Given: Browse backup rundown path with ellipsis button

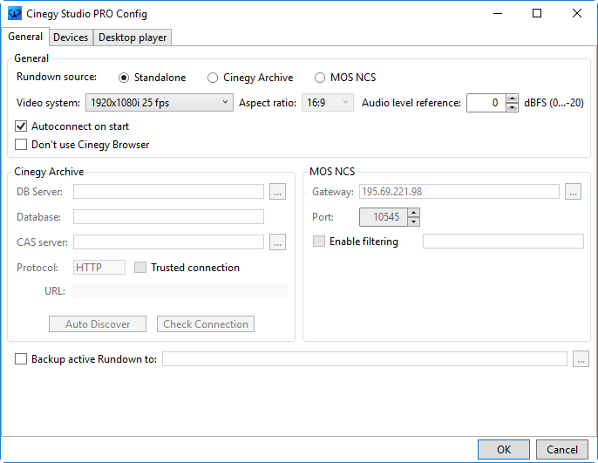Looking at the screenshot, I should coord(581,359).
